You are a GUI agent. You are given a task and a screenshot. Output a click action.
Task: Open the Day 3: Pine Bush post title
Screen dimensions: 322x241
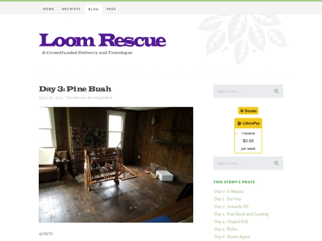click(x=75, y=89)
